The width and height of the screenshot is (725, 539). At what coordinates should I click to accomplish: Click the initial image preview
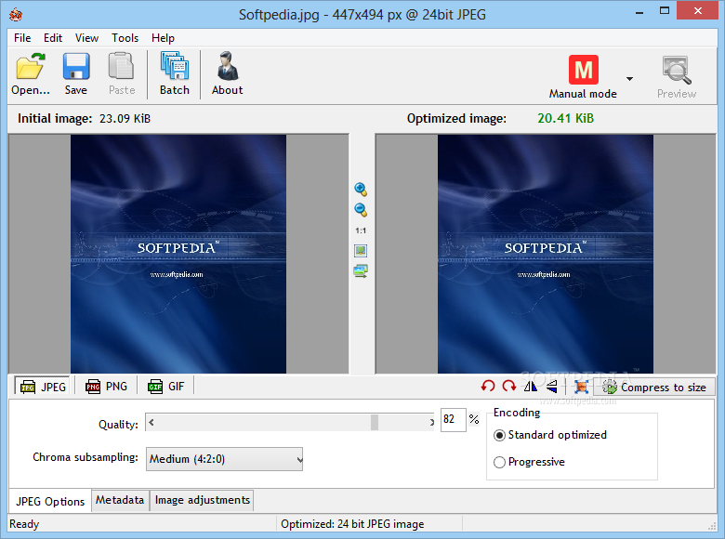point(178,254)
